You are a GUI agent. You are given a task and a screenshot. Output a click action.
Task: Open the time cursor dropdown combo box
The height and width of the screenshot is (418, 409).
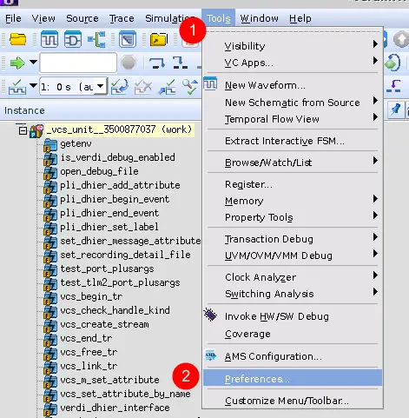pos(74,86)
